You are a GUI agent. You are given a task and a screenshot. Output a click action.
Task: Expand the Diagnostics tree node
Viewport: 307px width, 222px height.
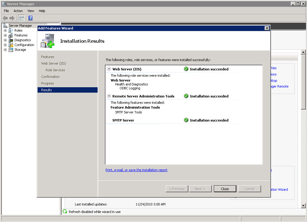[x=5, y=40]
